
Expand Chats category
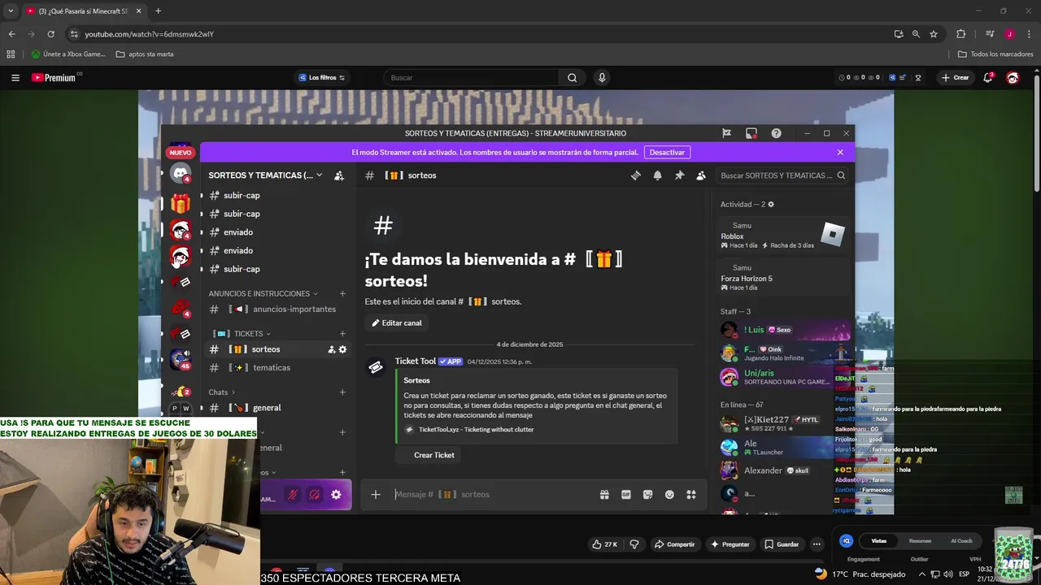[222, 392]
